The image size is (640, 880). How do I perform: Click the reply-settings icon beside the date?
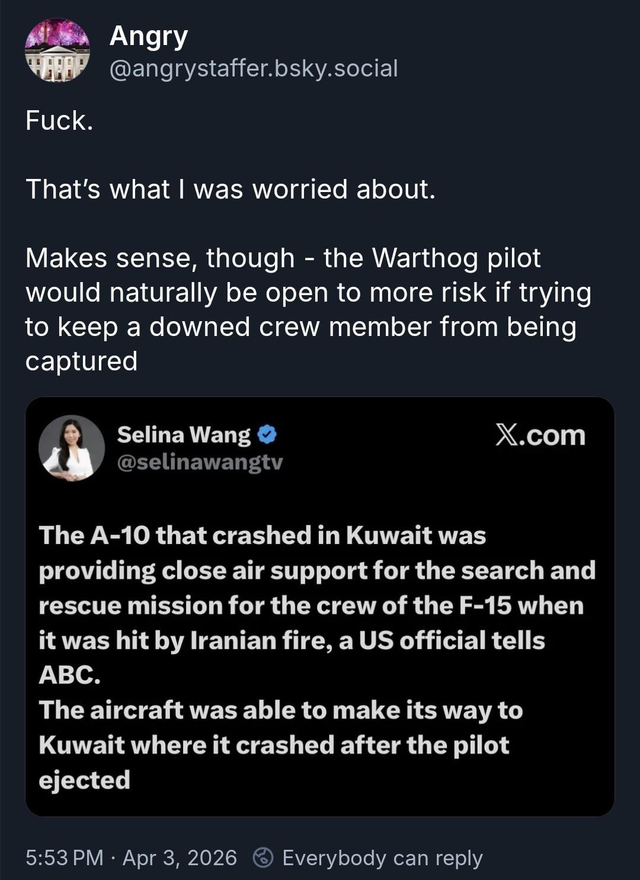point(263,857)
